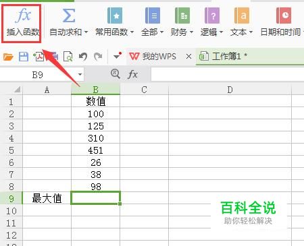
Task: Select the cell containing 数值
Action: pos(95,102)
